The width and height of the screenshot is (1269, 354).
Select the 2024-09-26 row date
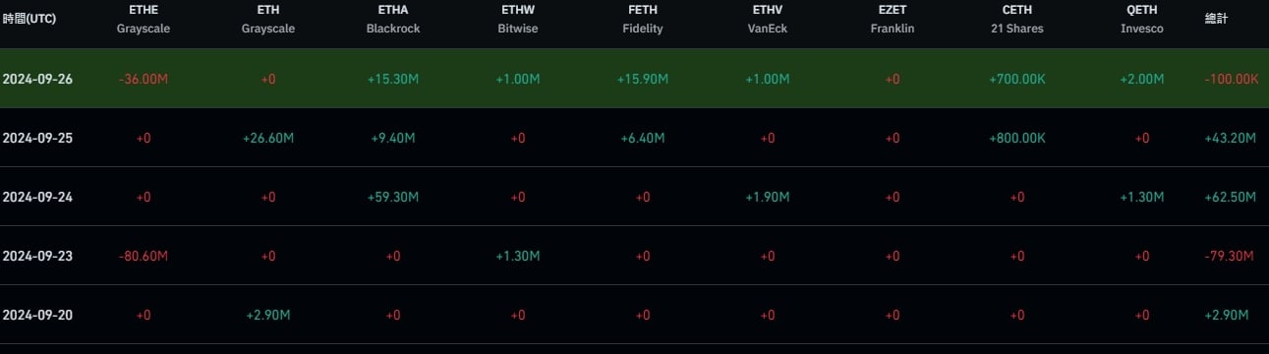click(x=37, y=79)
